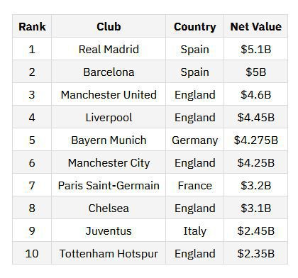Click the Rank column header
The height and width of the screenshot is (278, 298).
[32, 26]
